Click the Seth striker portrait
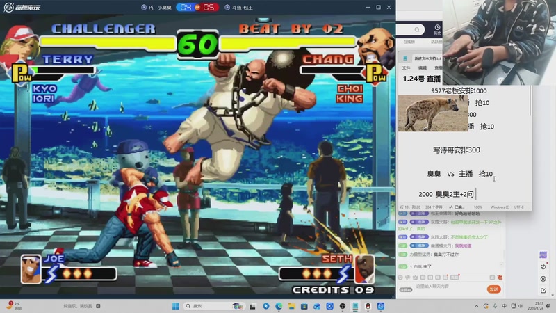Viewport: 556px width, 313px height. tap(364, 269)
